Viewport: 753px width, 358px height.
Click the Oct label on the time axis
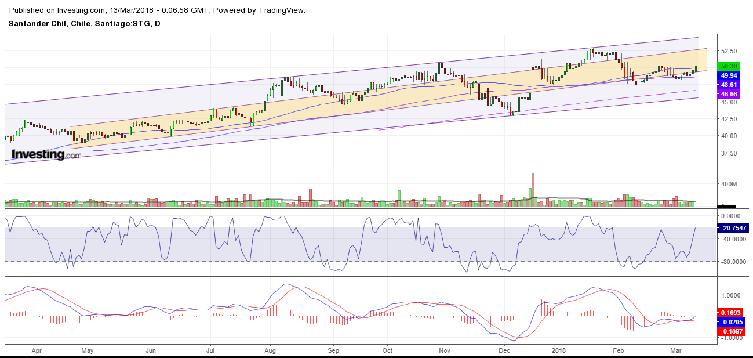pos(388,351)
